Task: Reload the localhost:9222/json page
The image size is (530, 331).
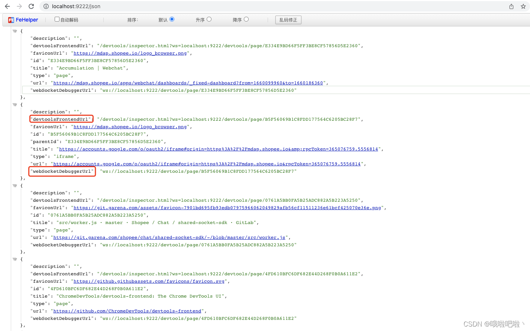Action: [31, 6]
